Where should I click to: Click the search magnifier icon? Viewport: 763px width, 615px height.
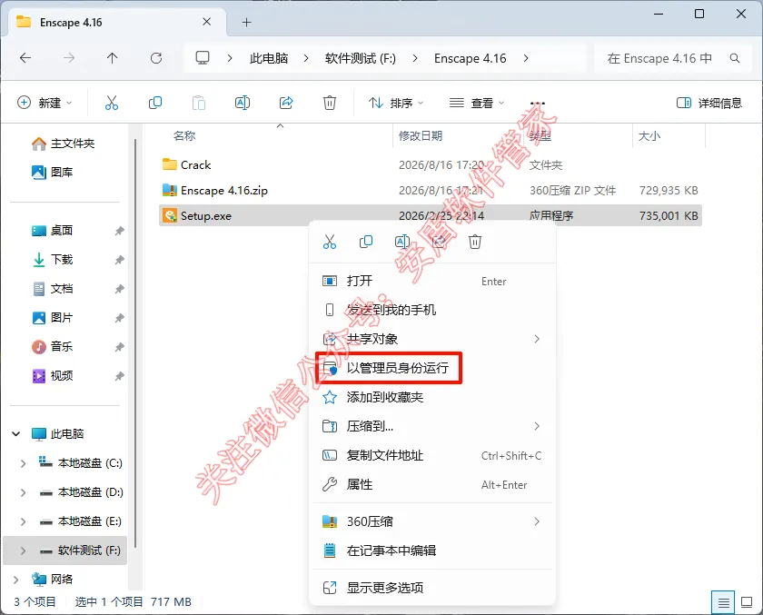735,58
